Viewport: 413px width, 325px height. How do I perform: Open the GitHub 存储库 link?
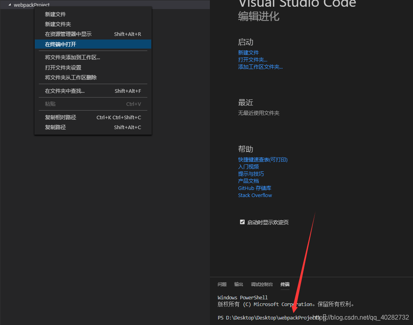(255, 188)
